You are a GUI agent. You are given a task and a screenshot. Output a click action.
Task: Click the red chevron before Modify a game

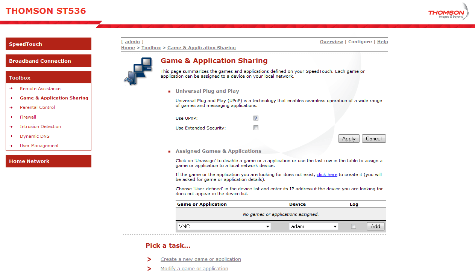[x=149, y=269]
